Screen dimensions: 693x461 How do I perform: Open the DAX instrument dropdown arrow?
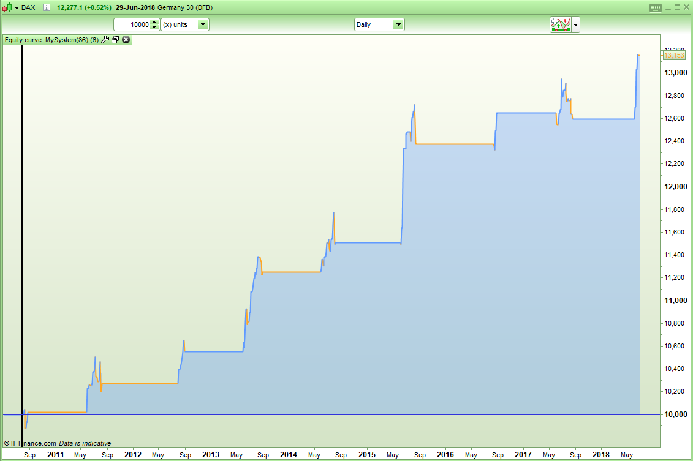(16, 7)
